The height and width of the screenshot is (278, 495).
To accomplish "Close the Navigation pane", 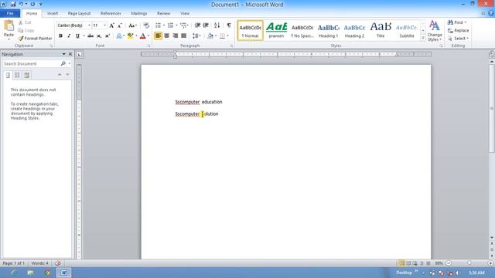I will coord(70,54).
